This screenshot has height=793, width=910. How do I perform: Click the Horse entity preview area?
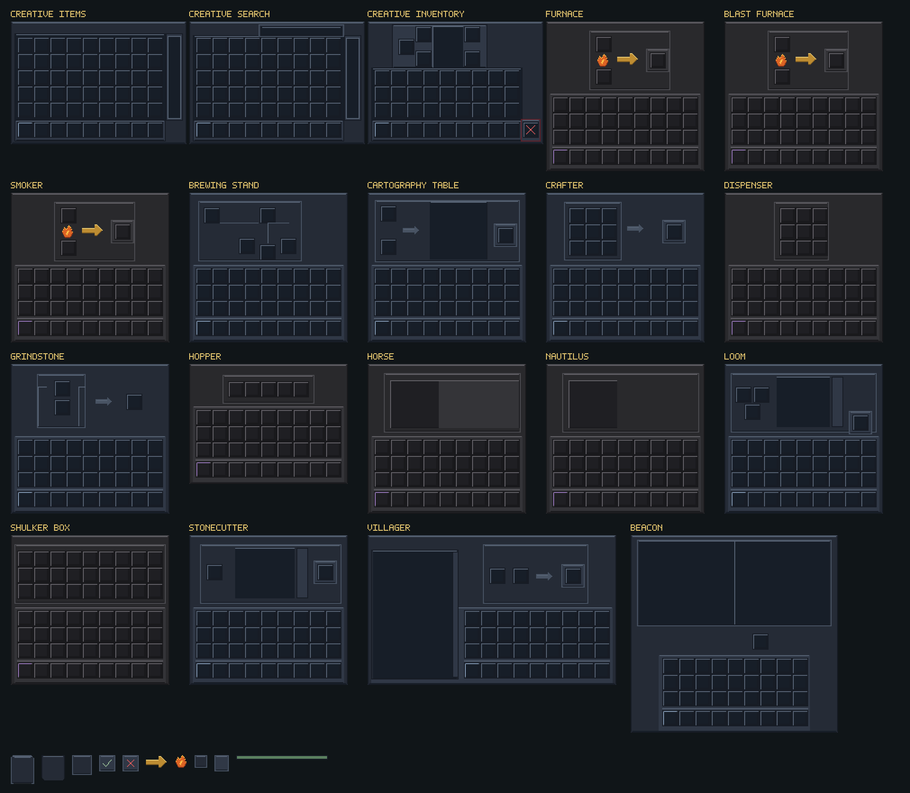tap(414, 404)
